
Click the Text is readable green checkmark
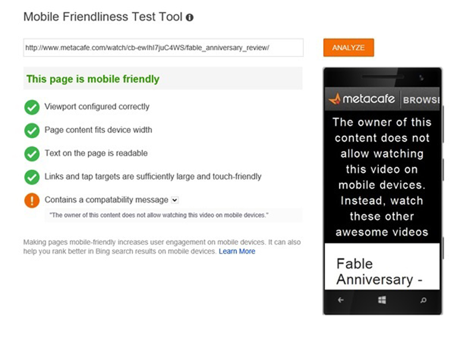point(32,154)
